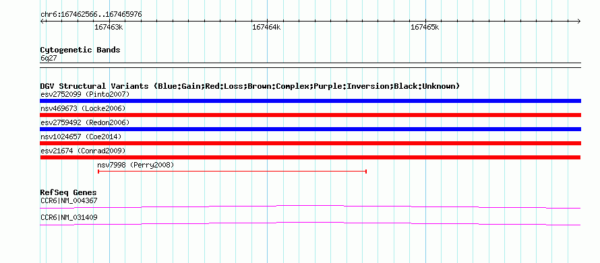Click the esv2752099 (Pinto2007) blue gain bar
600x263 pixels.
pyautogui.click(x=310, y=101)
